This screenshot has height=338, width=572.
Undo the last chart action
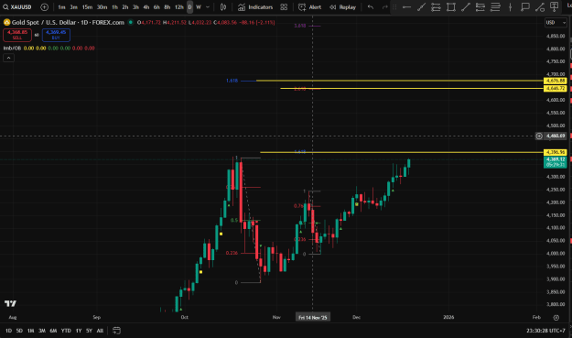tap(371, 7)
